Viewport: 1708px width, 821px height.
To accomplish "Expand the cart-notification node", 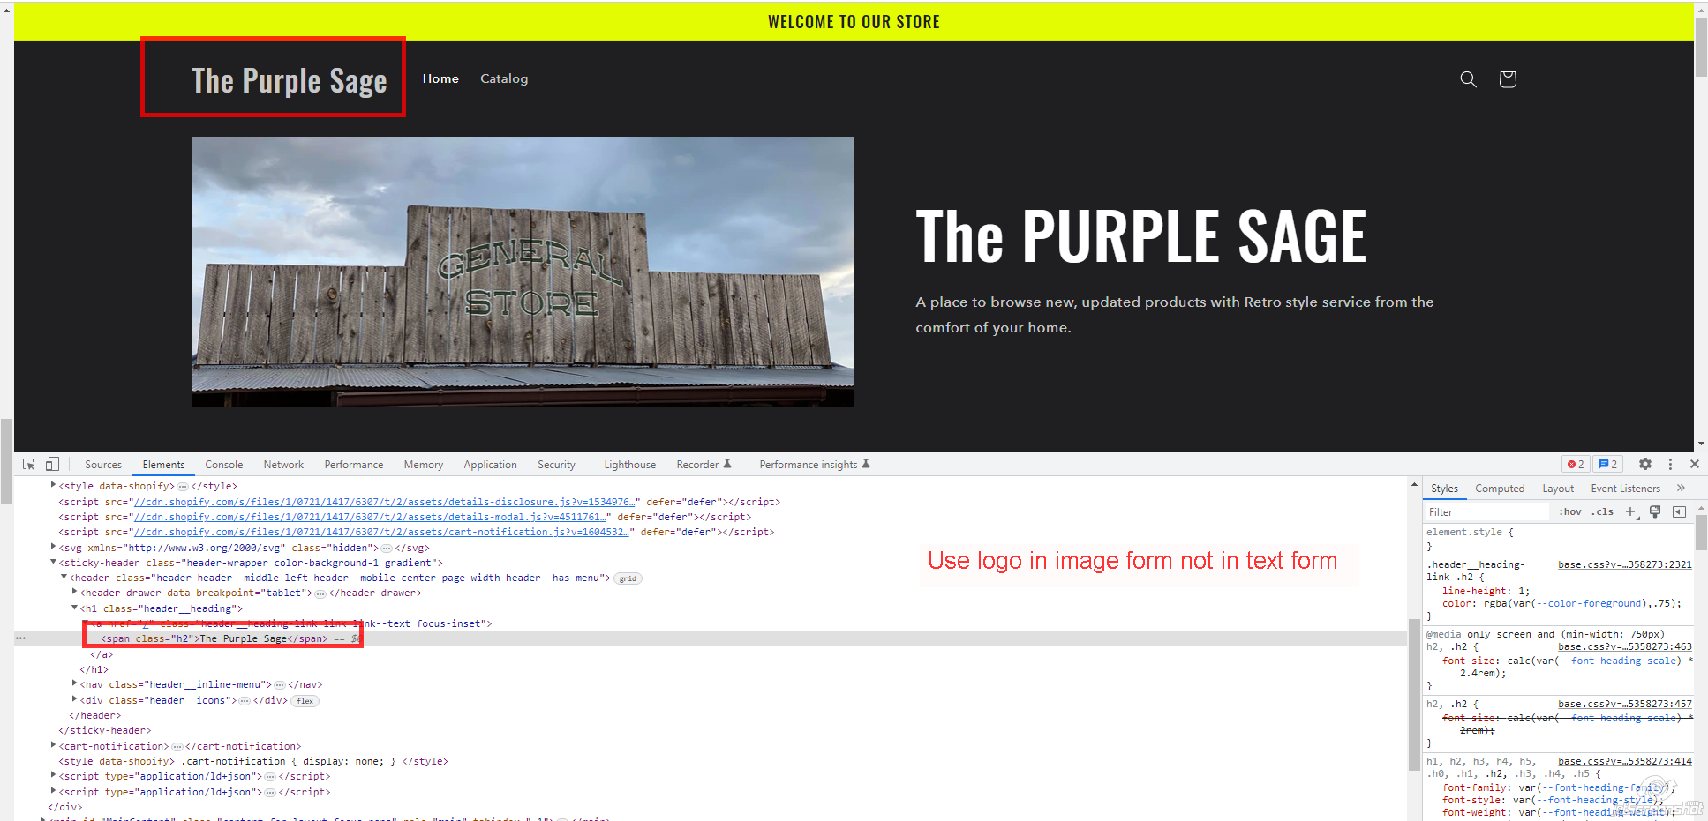I will click(53, 745).
